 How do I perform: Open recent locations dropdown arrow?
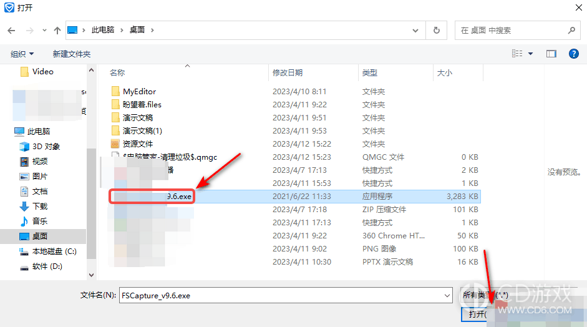44,31
